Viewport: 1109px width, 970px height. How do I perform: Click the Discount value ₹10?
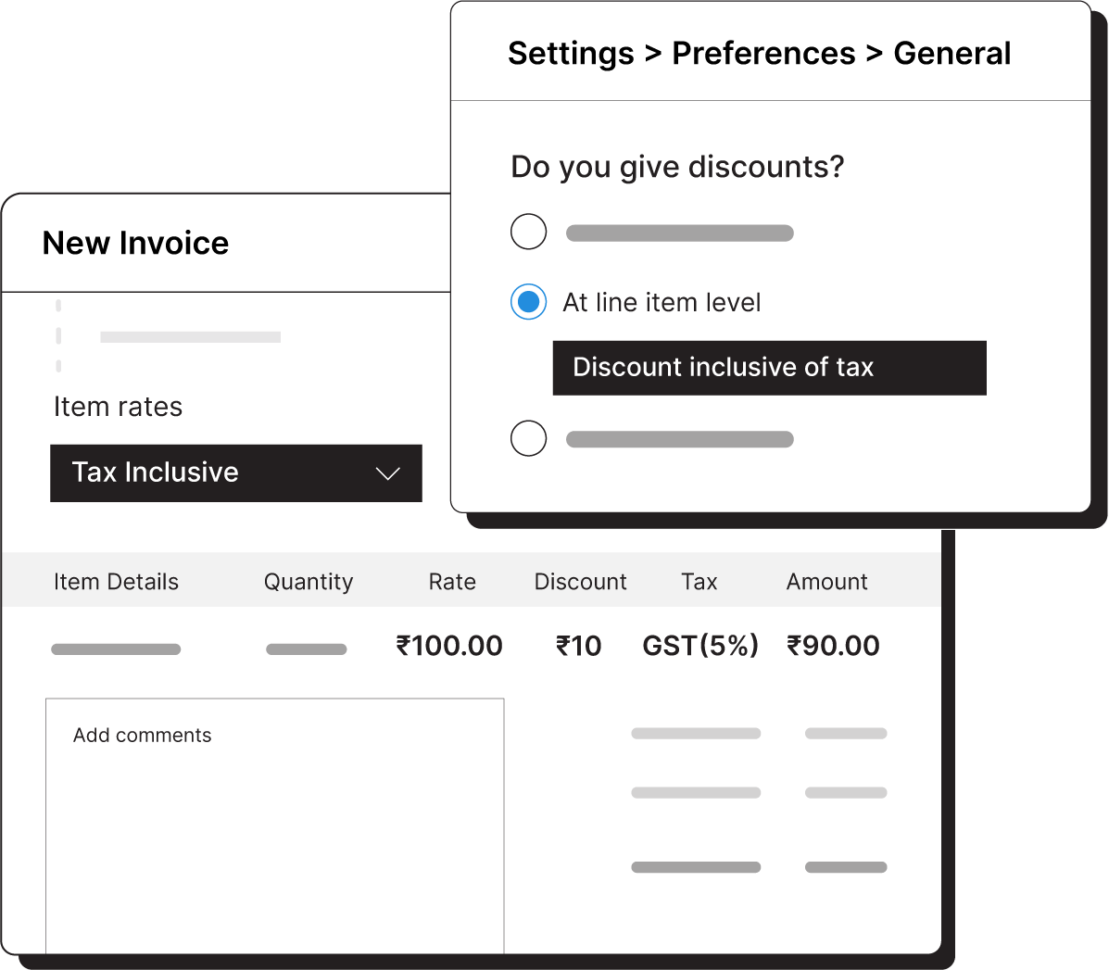pos(579,646)
